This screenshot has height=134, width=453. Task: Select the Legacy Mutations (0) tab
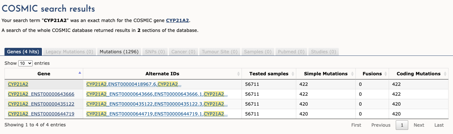click(x=69, y=52)
